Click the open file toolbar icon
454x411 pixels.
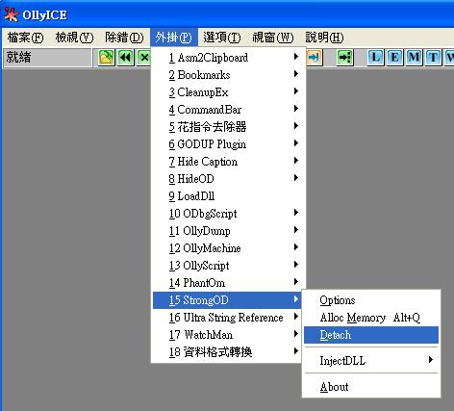point(106,58)
